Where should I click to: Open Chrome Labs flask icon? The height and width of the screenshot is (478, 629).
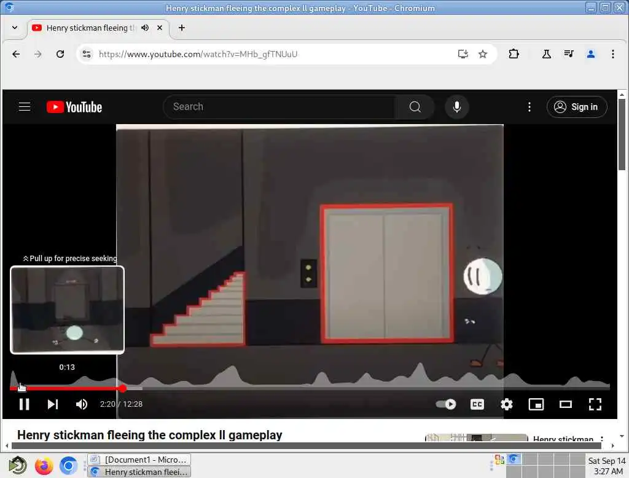click(546, 54)
